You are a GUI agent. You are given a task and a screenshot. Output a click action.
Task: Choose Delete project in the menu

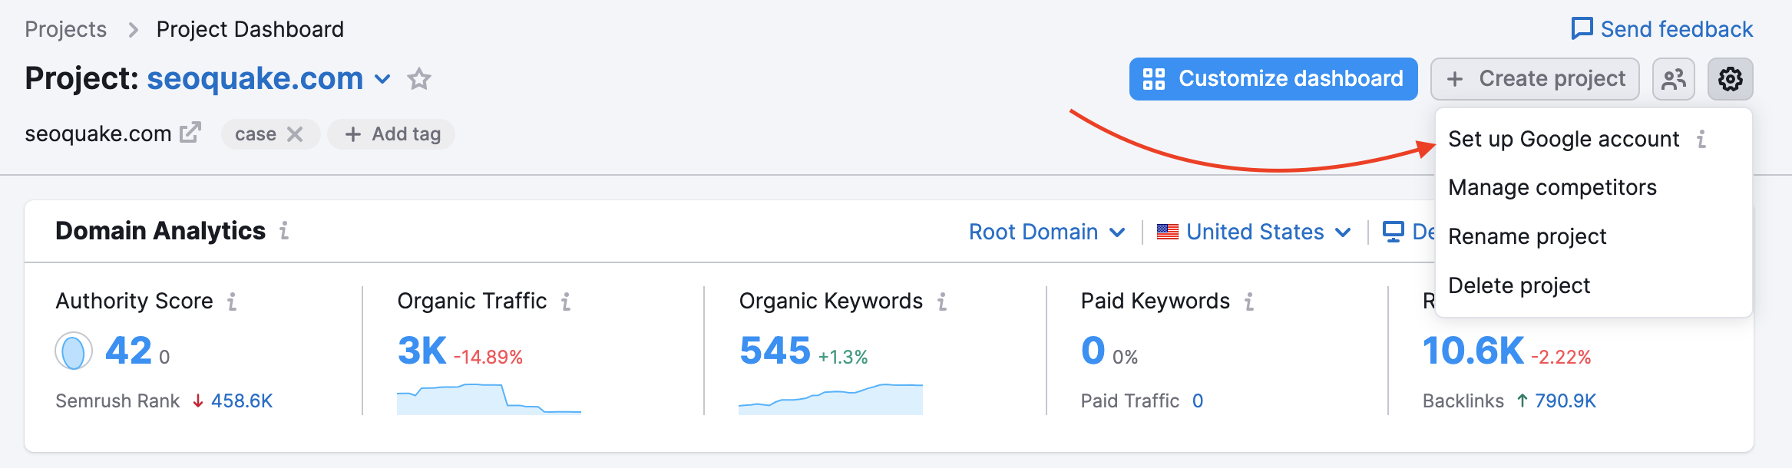point(1594,285)
